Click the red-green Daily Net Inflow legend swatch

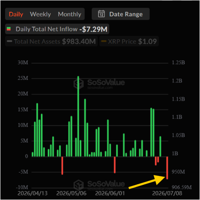(9, 29)
